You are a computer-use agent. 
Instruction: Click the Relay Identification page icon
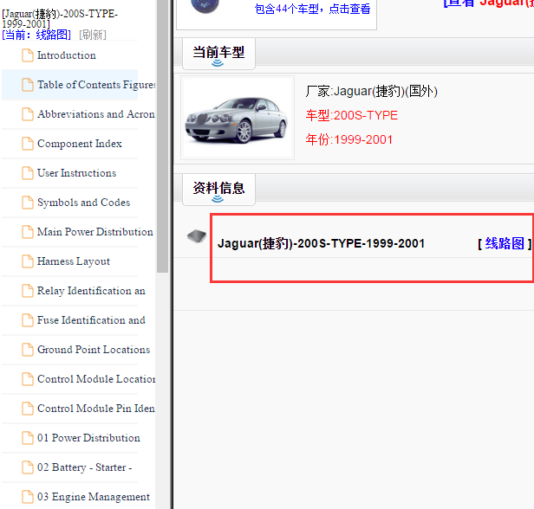click(28, 291)
